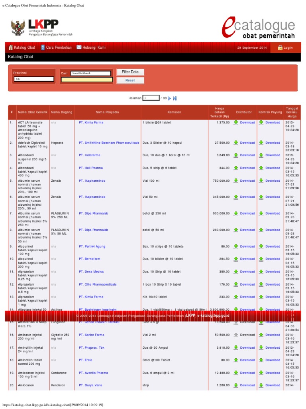Image resolution: width=306 pixels, height=409 pixels.
Task: Click the lock icon beside Login
Action: (x=280, y=48)
